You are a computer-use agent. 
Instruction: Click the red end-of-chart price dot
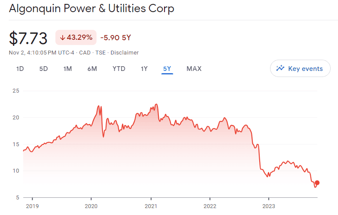(317, 183)
